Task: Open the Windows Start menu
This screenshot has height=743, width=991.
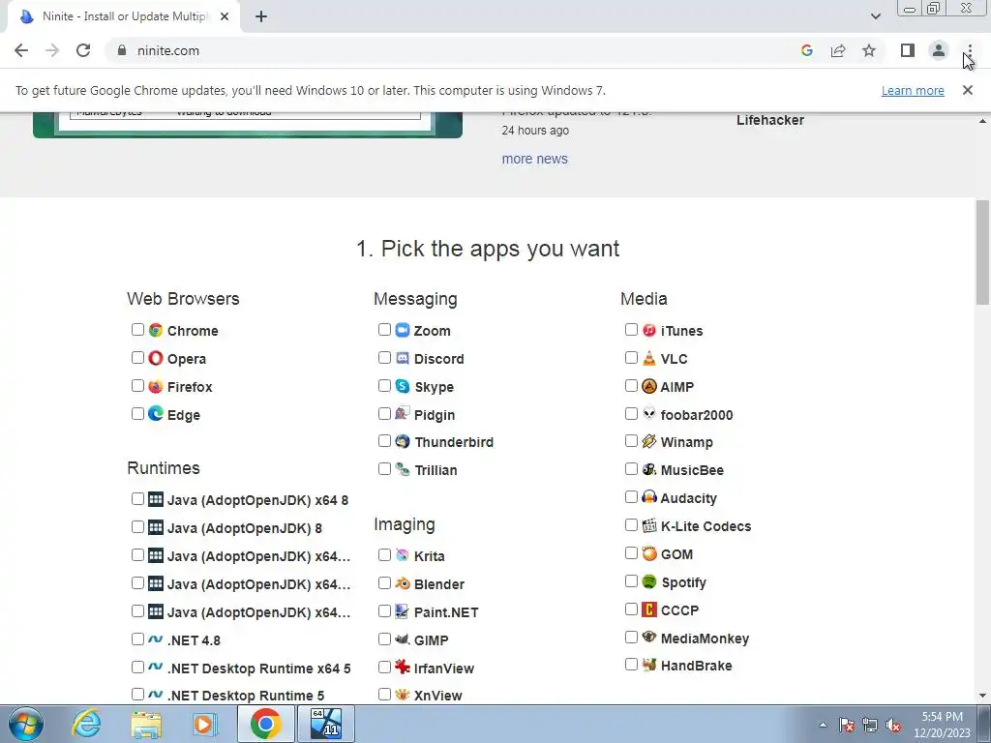Action: [x=25, y=724]
